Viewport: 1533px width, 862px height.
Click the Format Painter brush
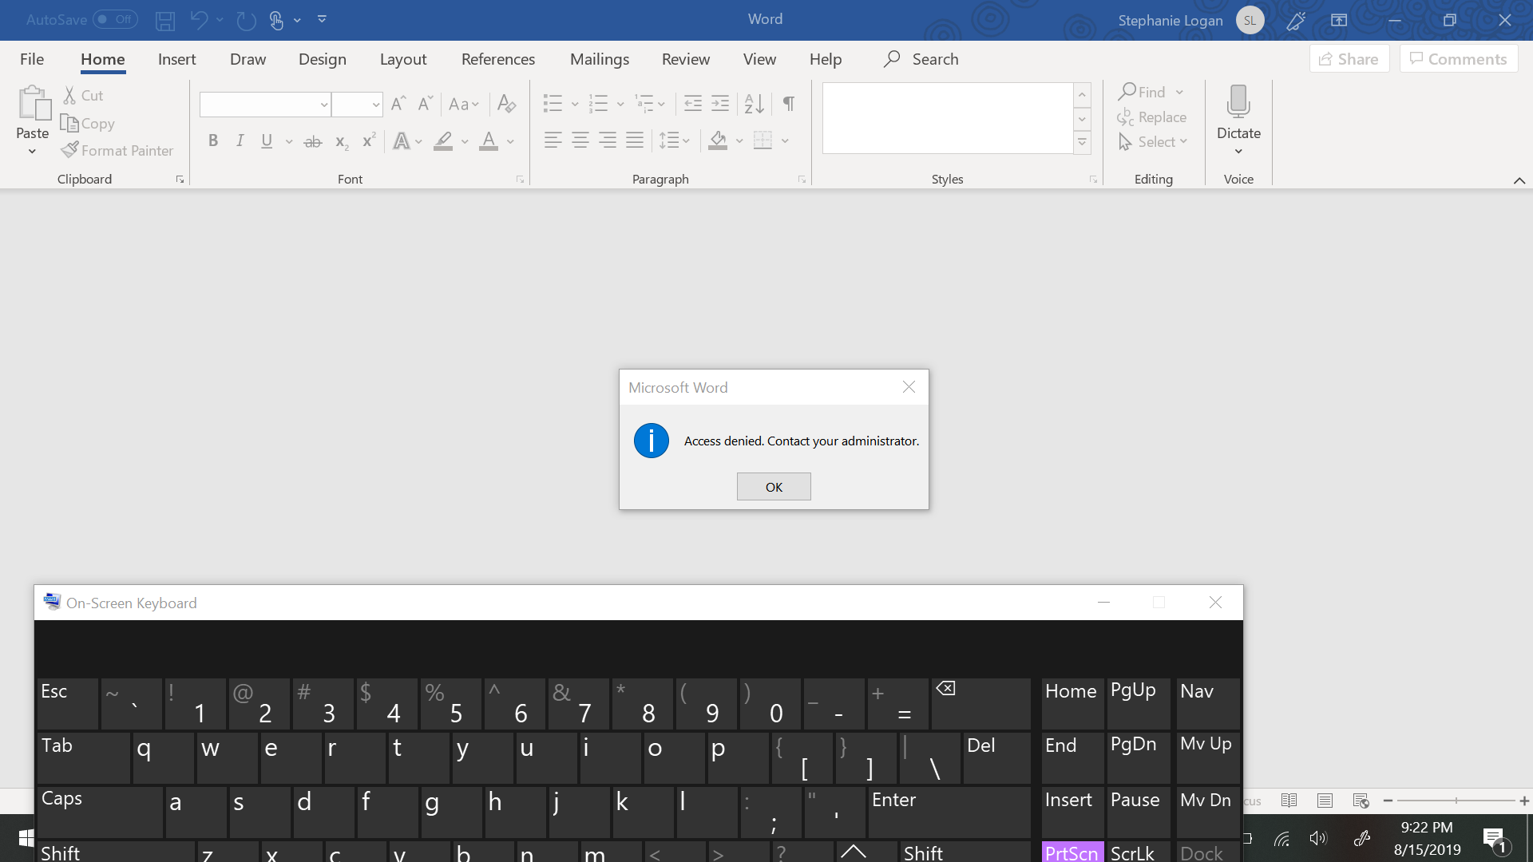pos(69,150)
